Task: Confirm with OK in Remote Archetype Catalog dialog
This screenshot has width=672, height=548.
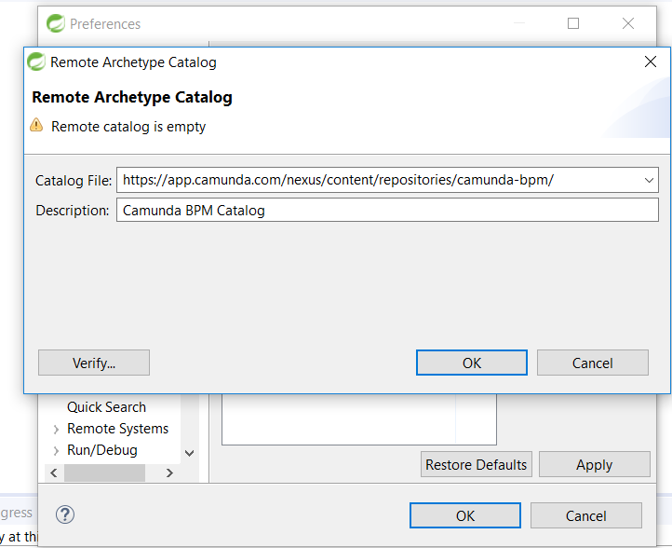Action: click(x=471, y=363)
